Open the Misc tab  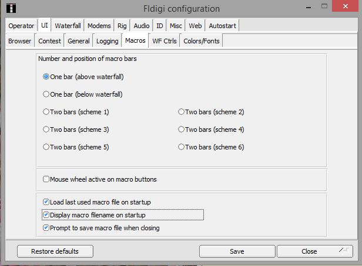point(176,26)
